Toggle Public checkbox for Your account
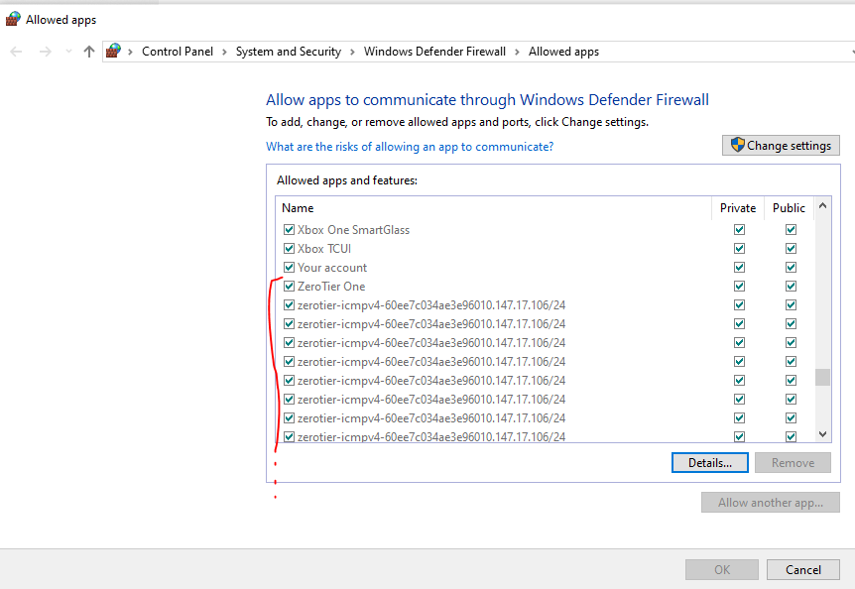This screenshot has height=589, width=855. point(791,268)
